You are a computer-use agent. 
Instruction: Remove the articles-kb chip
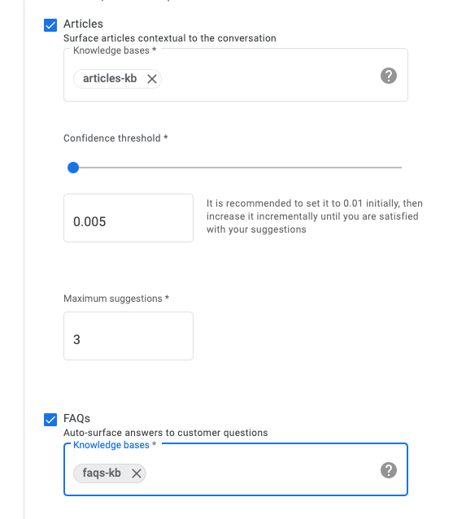(x=152, y=79)
